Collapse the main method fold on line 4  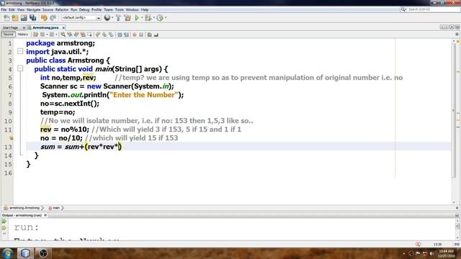(x=20, y=69)
